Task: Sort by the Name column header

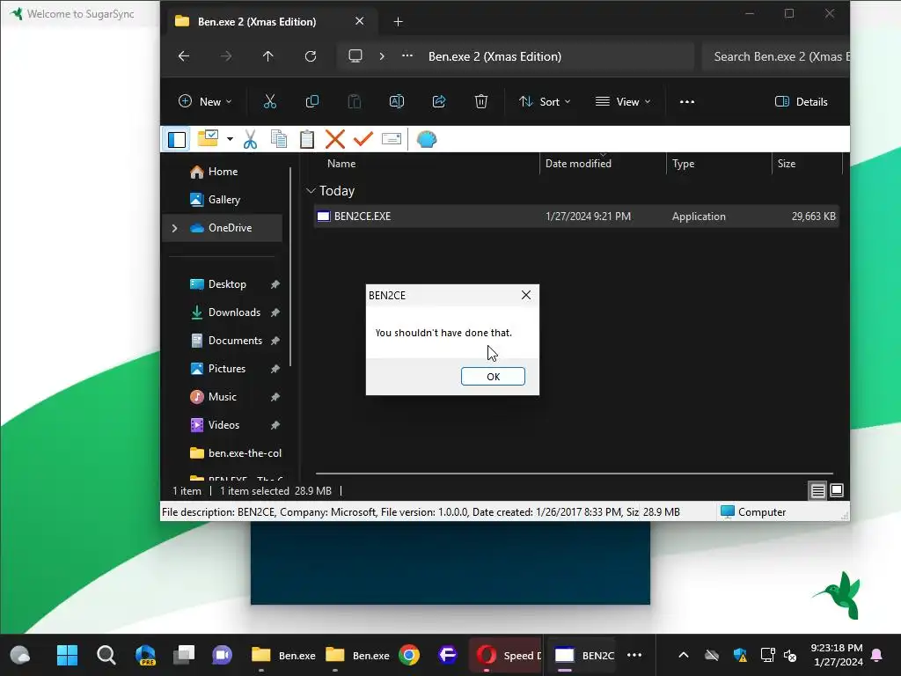Action: coord(341,164)
